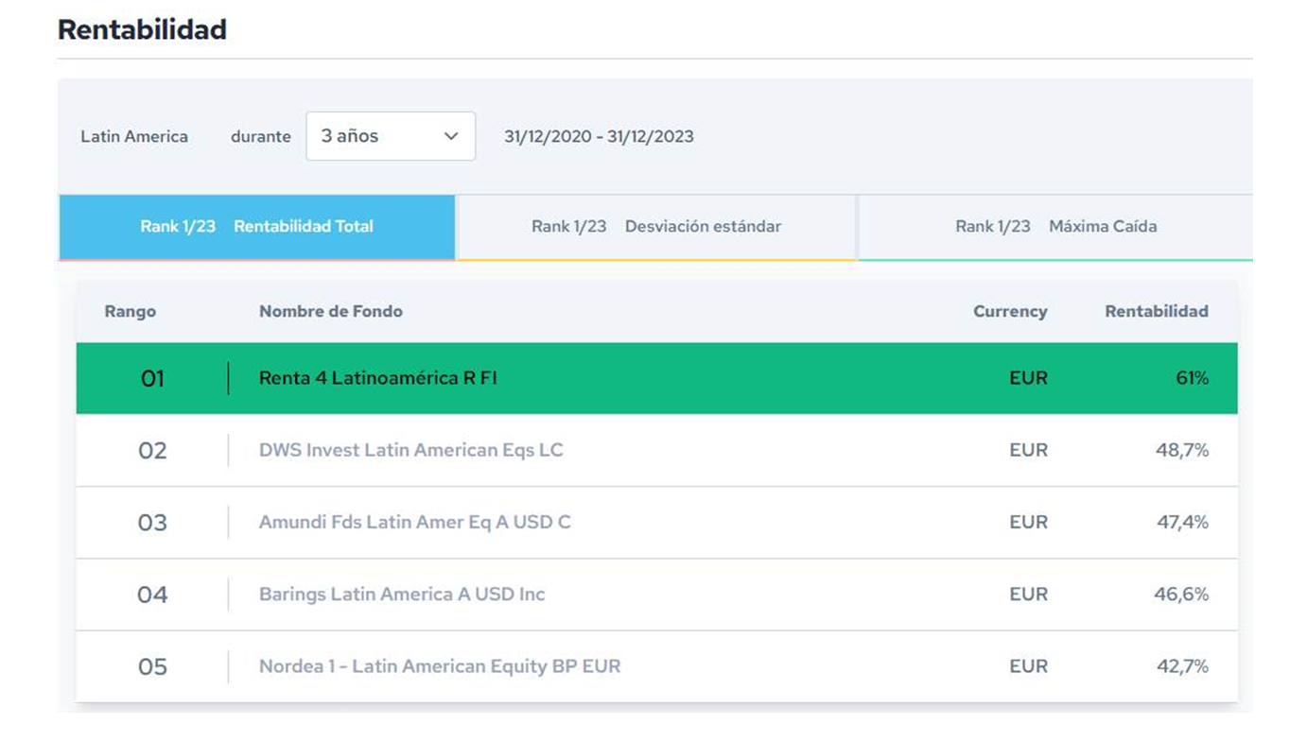Click the Nombre de Fondo column header

tap(330, 311)
